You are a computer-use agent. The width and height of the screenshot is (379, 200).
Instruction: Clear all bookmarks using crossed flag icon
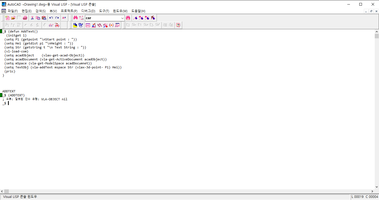(153, 18)
